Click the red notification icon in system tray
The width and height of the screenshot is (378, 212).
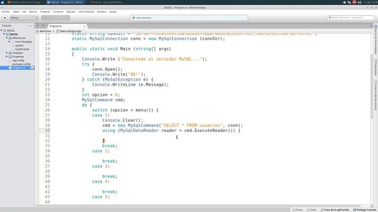tap(354, 2)
